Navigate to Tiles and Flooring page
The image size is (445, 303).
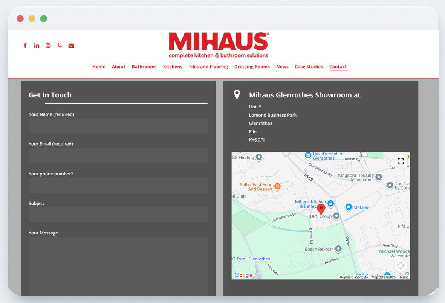pos(208,67)
